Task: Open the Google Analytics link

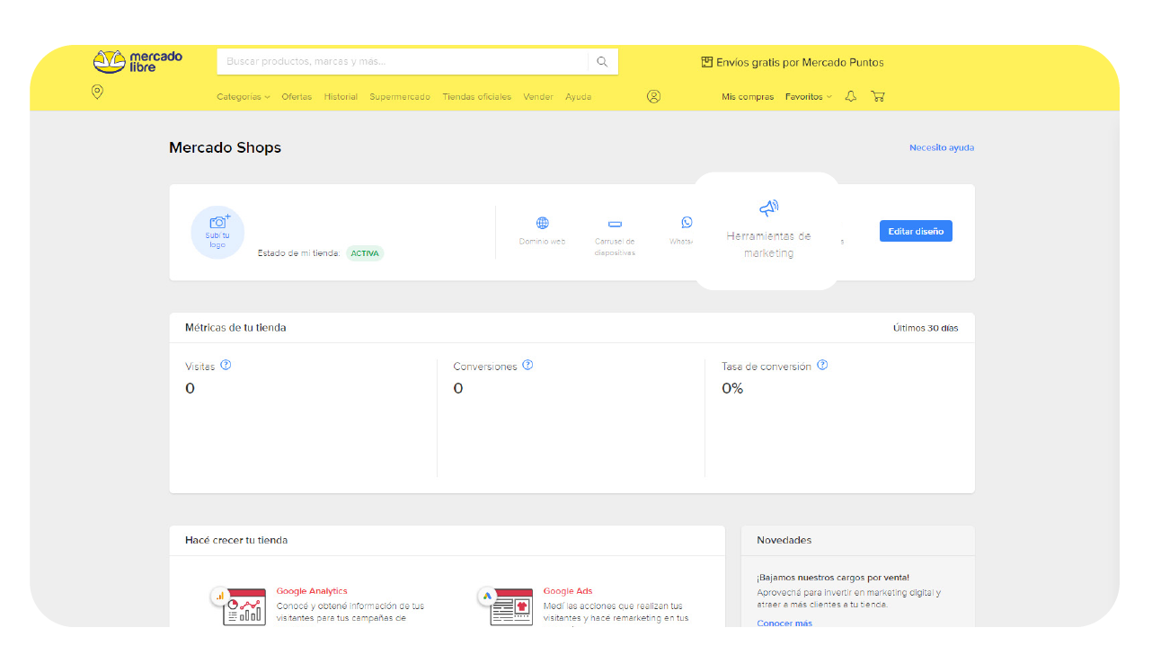Action: [x=312, y=591]
